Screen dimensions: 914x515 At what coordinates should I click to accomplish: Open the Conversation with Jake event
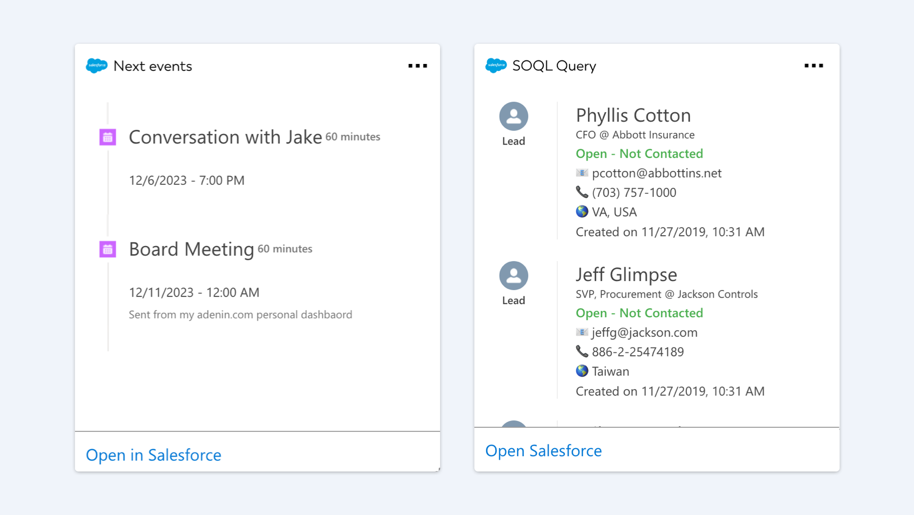(x=225, y=137)
